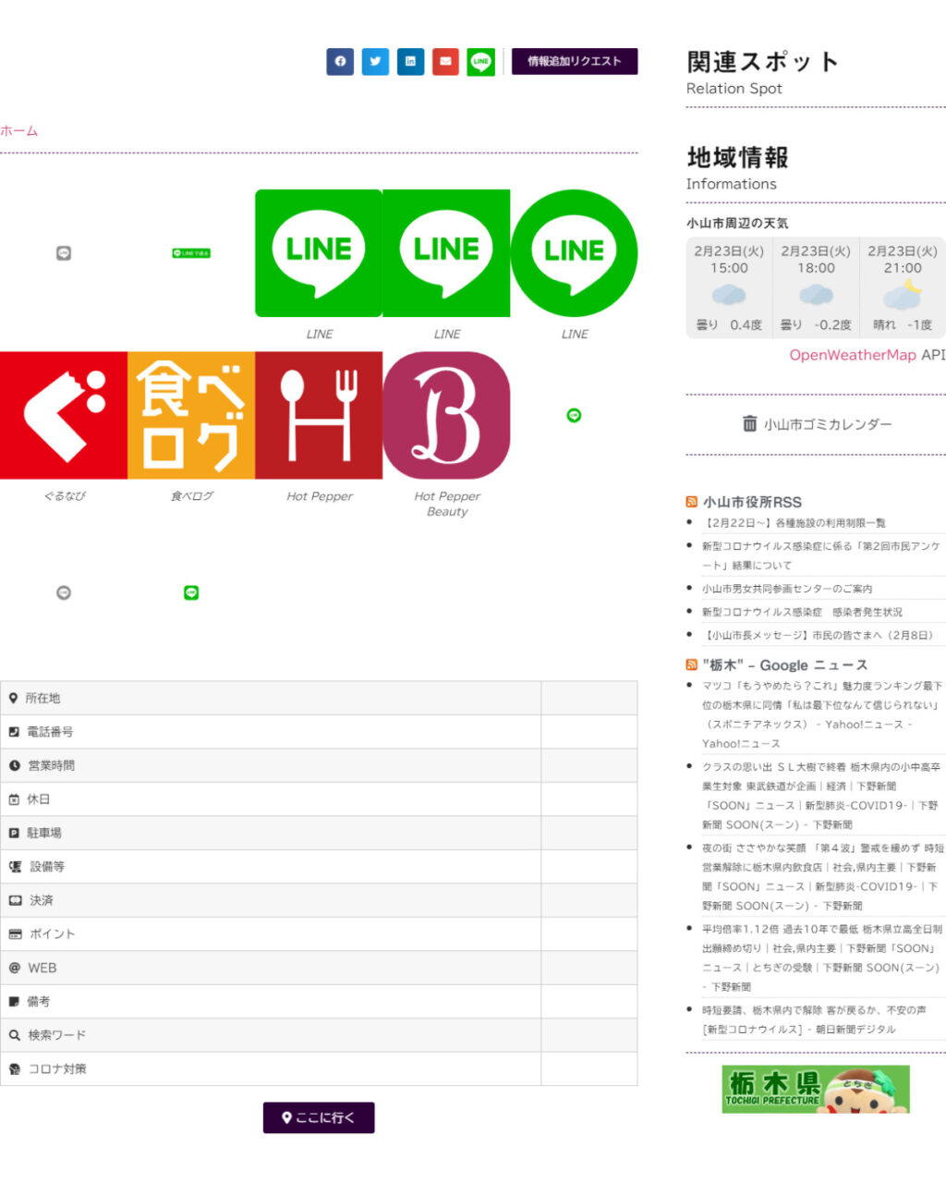The width and height of the screenshot is (946, 1183).
Task: Select the 備考 row label
Action: [39, 1002]
